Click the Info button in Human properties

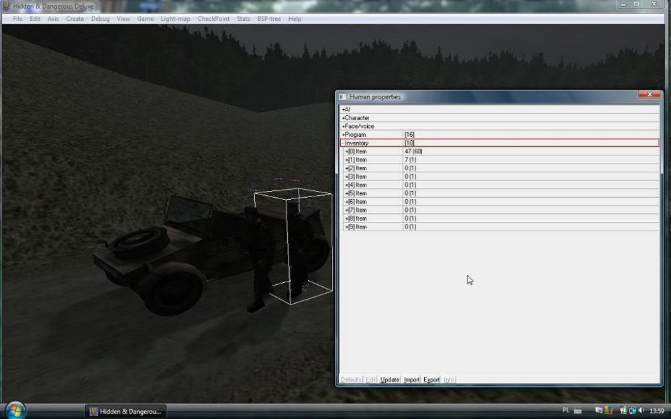pos(448,379)
